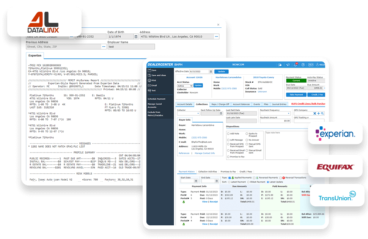Click the Paycheck Amount input field
The width and height of the screenshot is (368, 239).
275,121
